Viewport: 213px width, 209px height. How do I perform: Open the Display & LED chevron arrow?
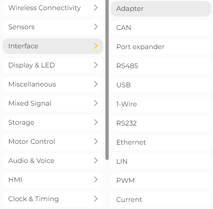tap(96, 65)
